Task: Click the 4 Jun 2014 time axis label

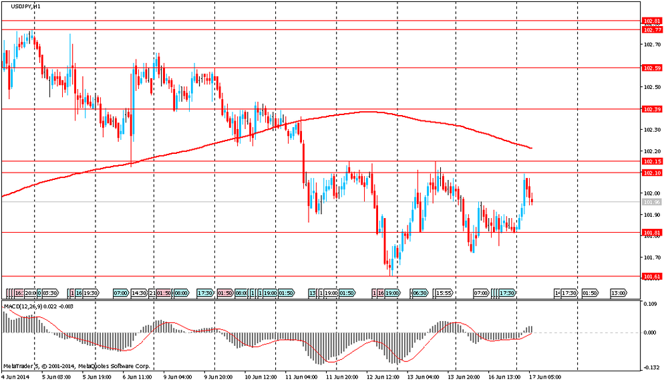Action: click(x=16, y=377)
